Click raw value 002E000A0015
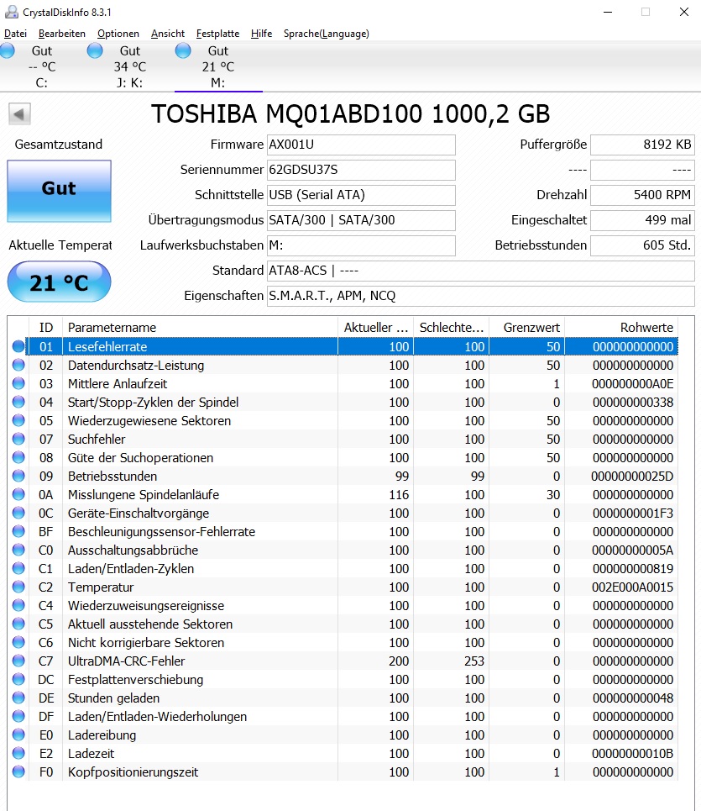 [x=632, y=587]
